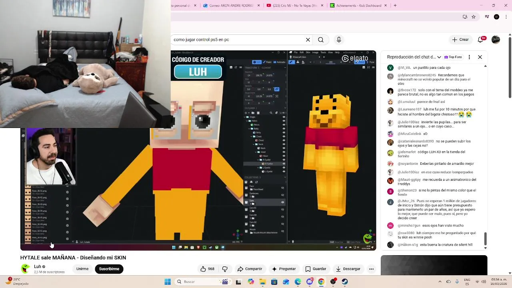Open Microsoft Edge from the taskbar
Viewport: 512px width, 288px height.
pyautogui.click(x=298, y=282)
